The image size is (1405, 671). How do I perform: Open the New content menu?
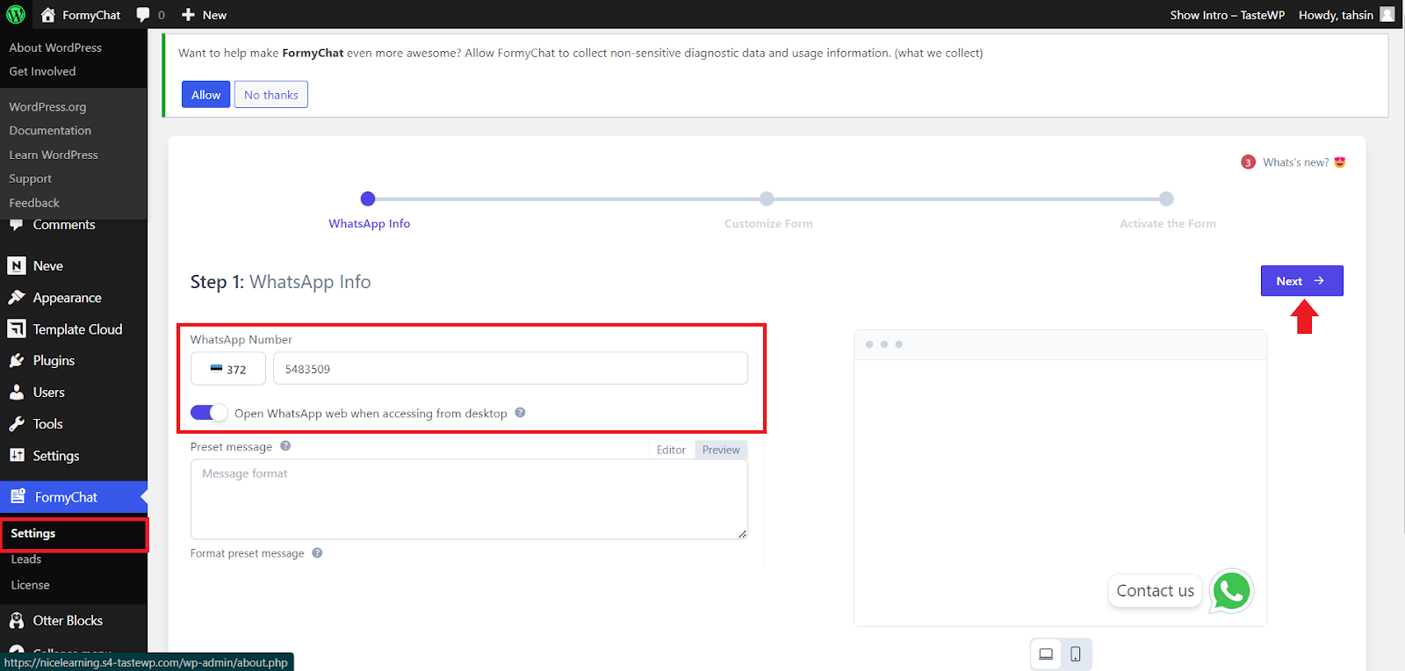coord(204,15)
